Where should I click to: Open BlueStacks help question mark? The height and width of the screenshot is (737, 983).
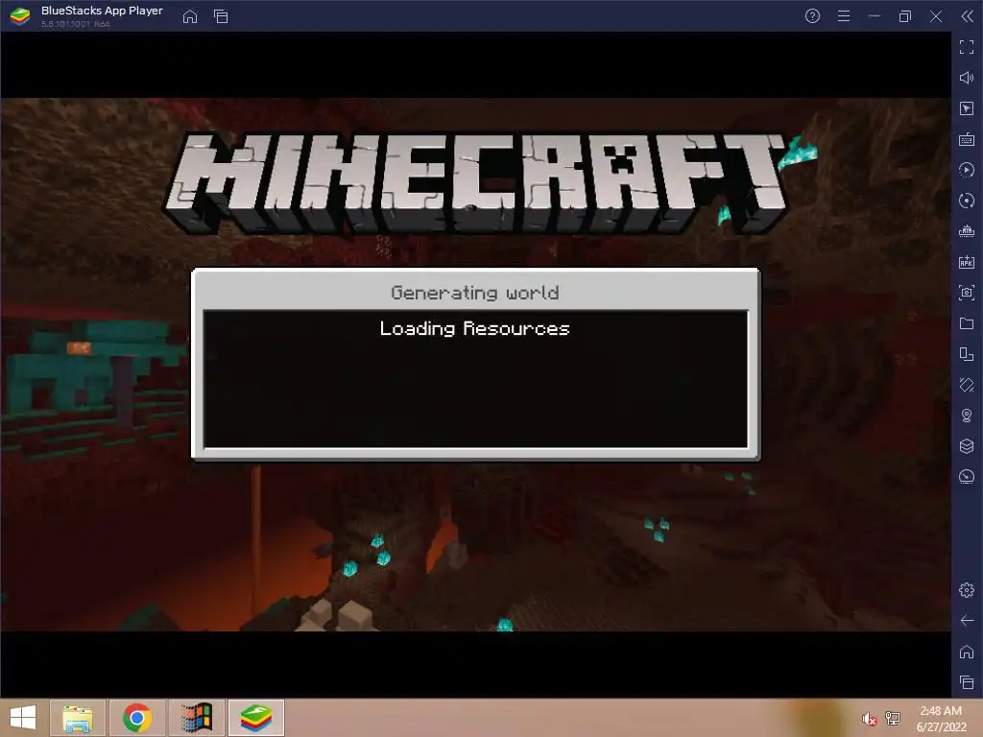point(812,16)
